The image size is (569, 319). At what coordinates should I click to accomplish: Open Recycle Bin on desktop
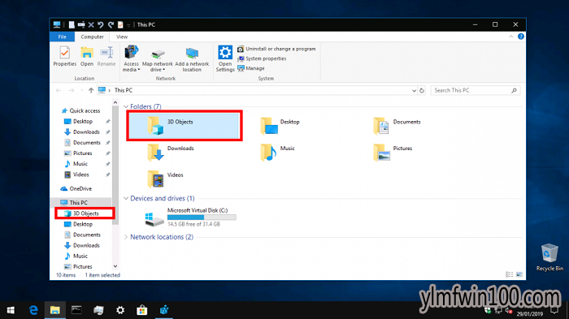point(549,257)
